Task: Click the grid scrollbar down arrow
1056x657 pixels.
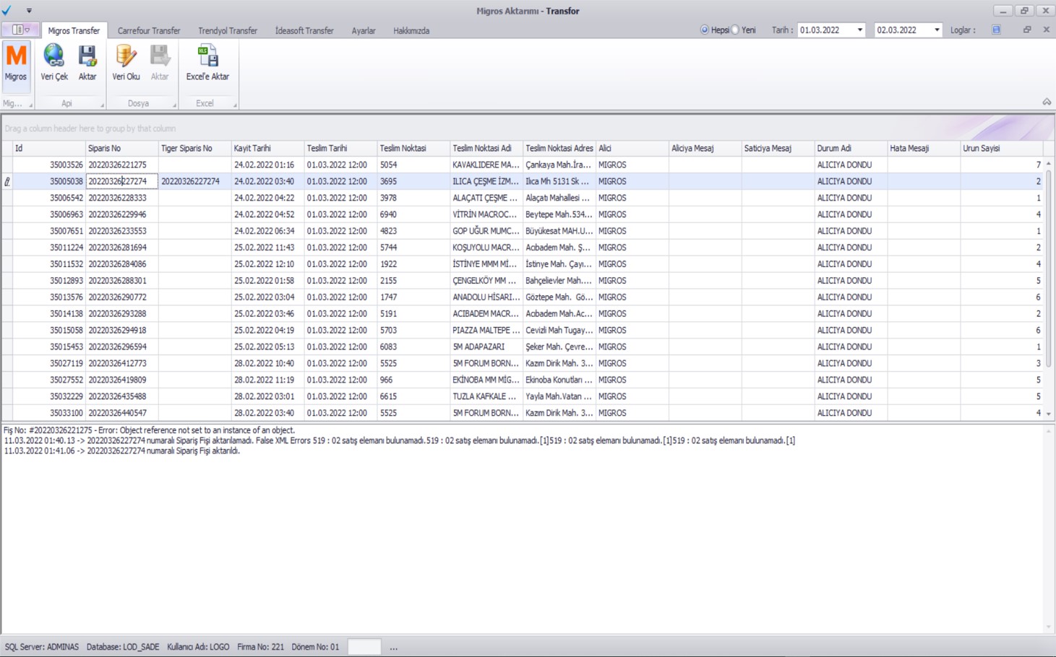Action: 1049,414
